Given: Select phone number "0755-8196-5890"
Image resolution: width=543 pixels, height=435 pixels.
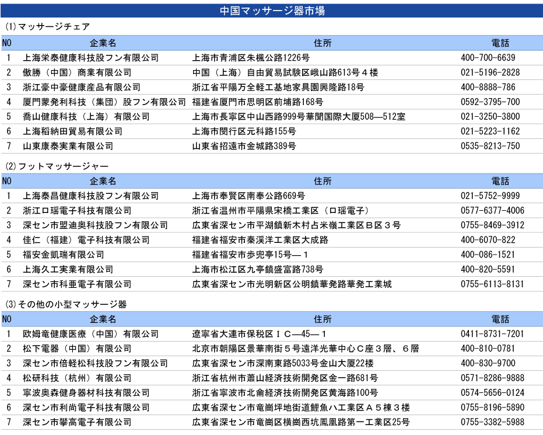Looking at the screenshot, I should tap(492, 408).
